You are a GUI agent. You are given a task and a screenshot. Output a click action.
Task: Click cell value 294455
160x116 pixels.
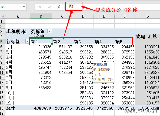[128, 47]
